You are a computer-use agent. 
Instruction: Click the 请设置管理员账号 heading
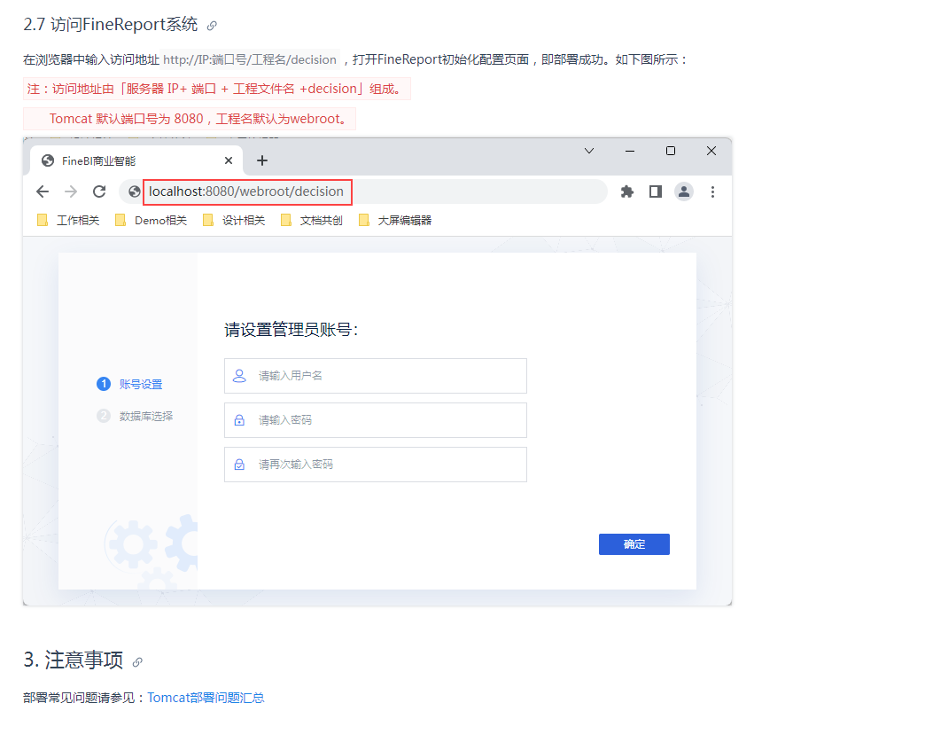(x=291, y=329)
